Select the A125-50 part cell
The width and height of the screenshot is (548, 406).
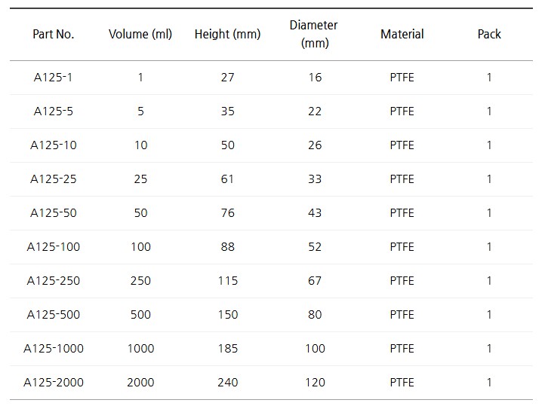53,212
